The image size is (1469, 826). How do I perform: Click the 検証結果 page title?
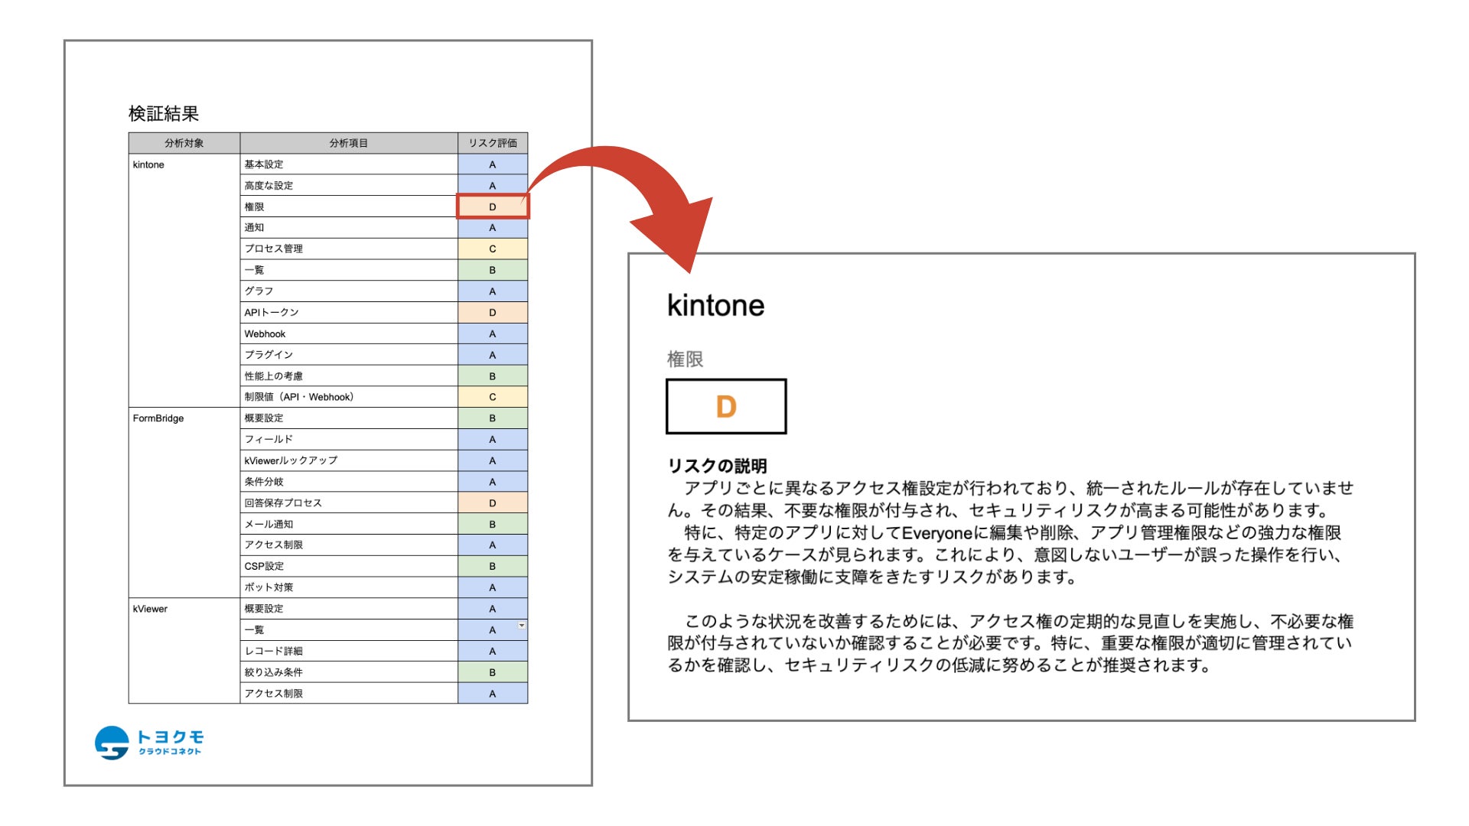click(164, 114)
